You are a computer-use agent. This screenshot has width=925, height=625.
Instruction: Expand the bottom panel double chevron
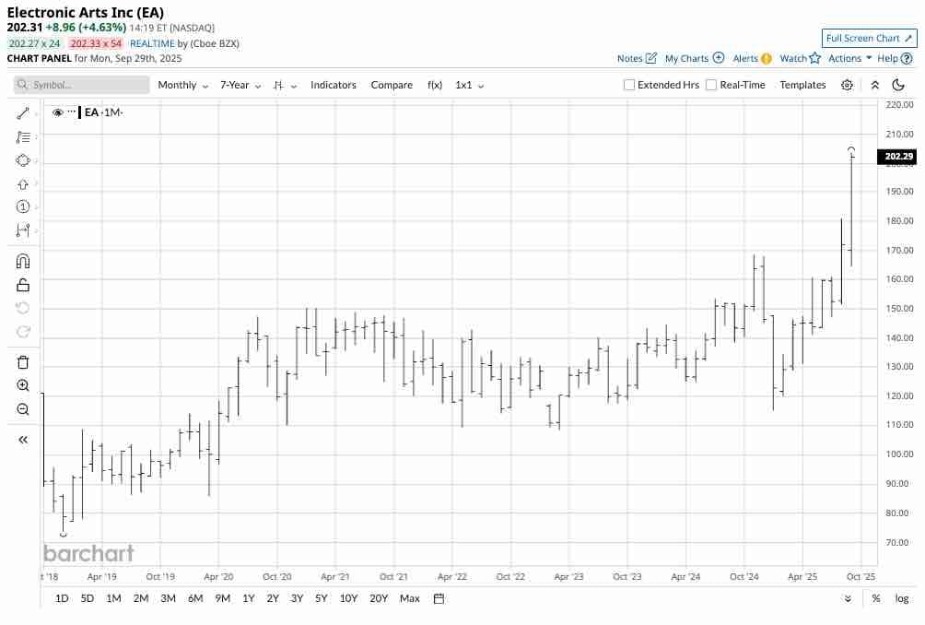coord(848,598)
